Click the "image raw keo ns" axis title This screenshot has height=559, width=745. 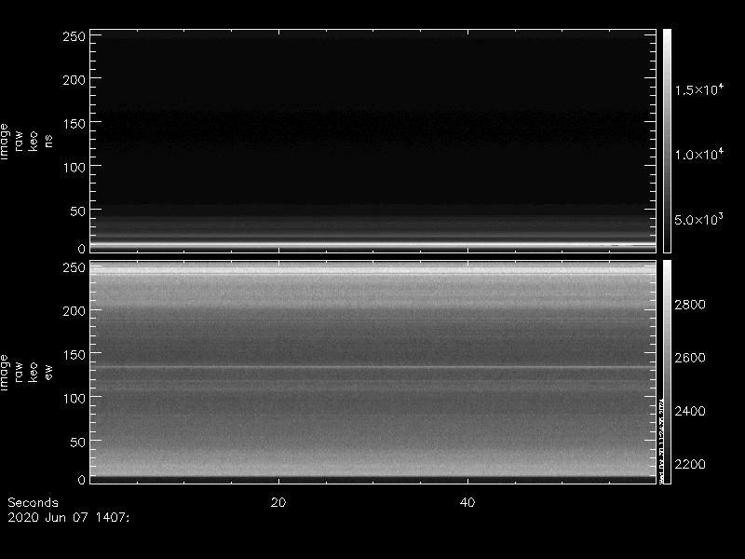pos(26,140)
